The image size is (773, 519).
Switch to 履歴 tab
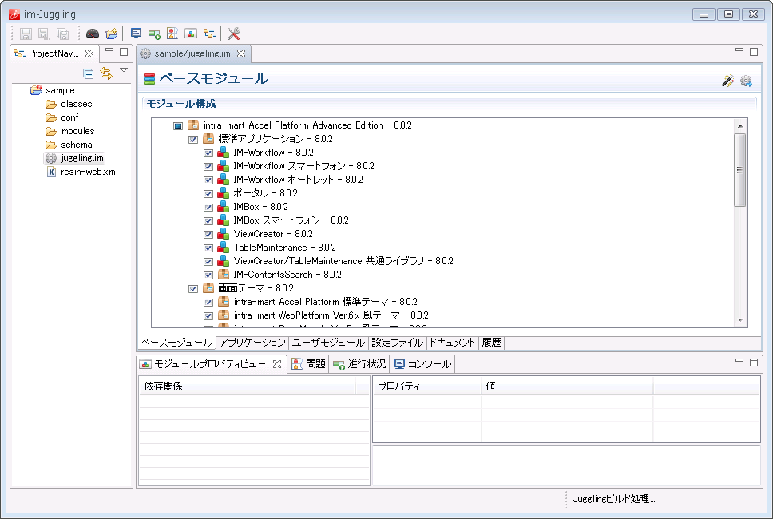[x=491, y=343]
